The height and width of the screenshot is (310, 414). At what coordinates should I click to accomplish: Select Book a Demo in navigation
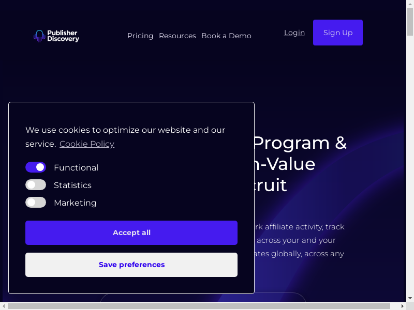coord(226,36)
